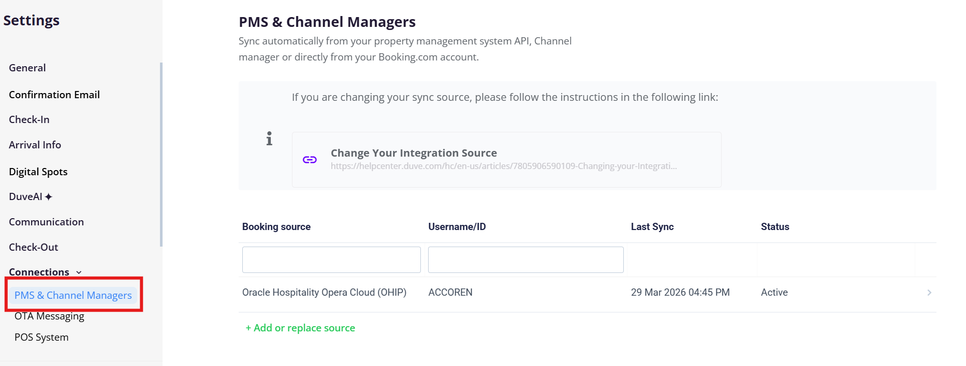Select Check-Out in the sidebar

tap(33, 247)
